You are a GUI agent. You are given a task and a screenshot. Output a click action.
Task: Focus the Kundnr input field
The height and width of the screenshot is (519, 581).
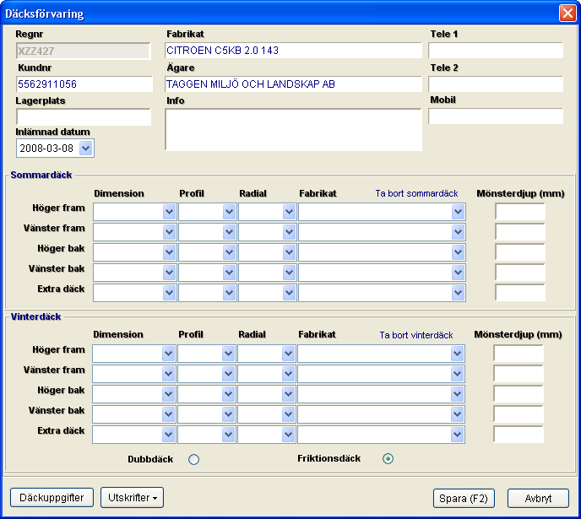click(x=84, y=84)
